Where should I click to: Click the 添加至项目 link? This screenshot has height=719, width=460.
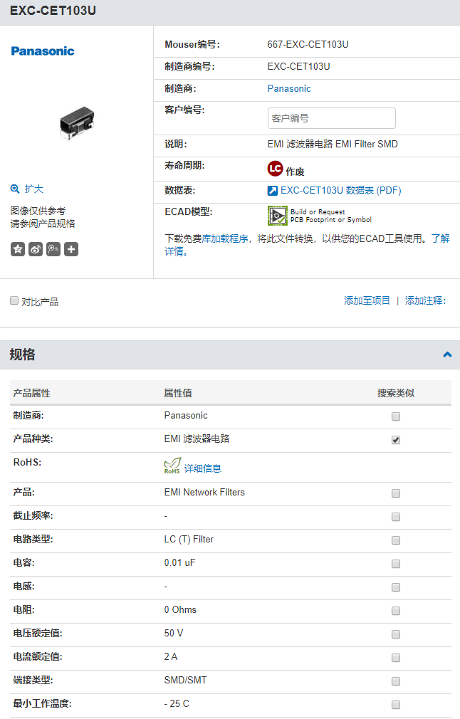coord(367,301)
